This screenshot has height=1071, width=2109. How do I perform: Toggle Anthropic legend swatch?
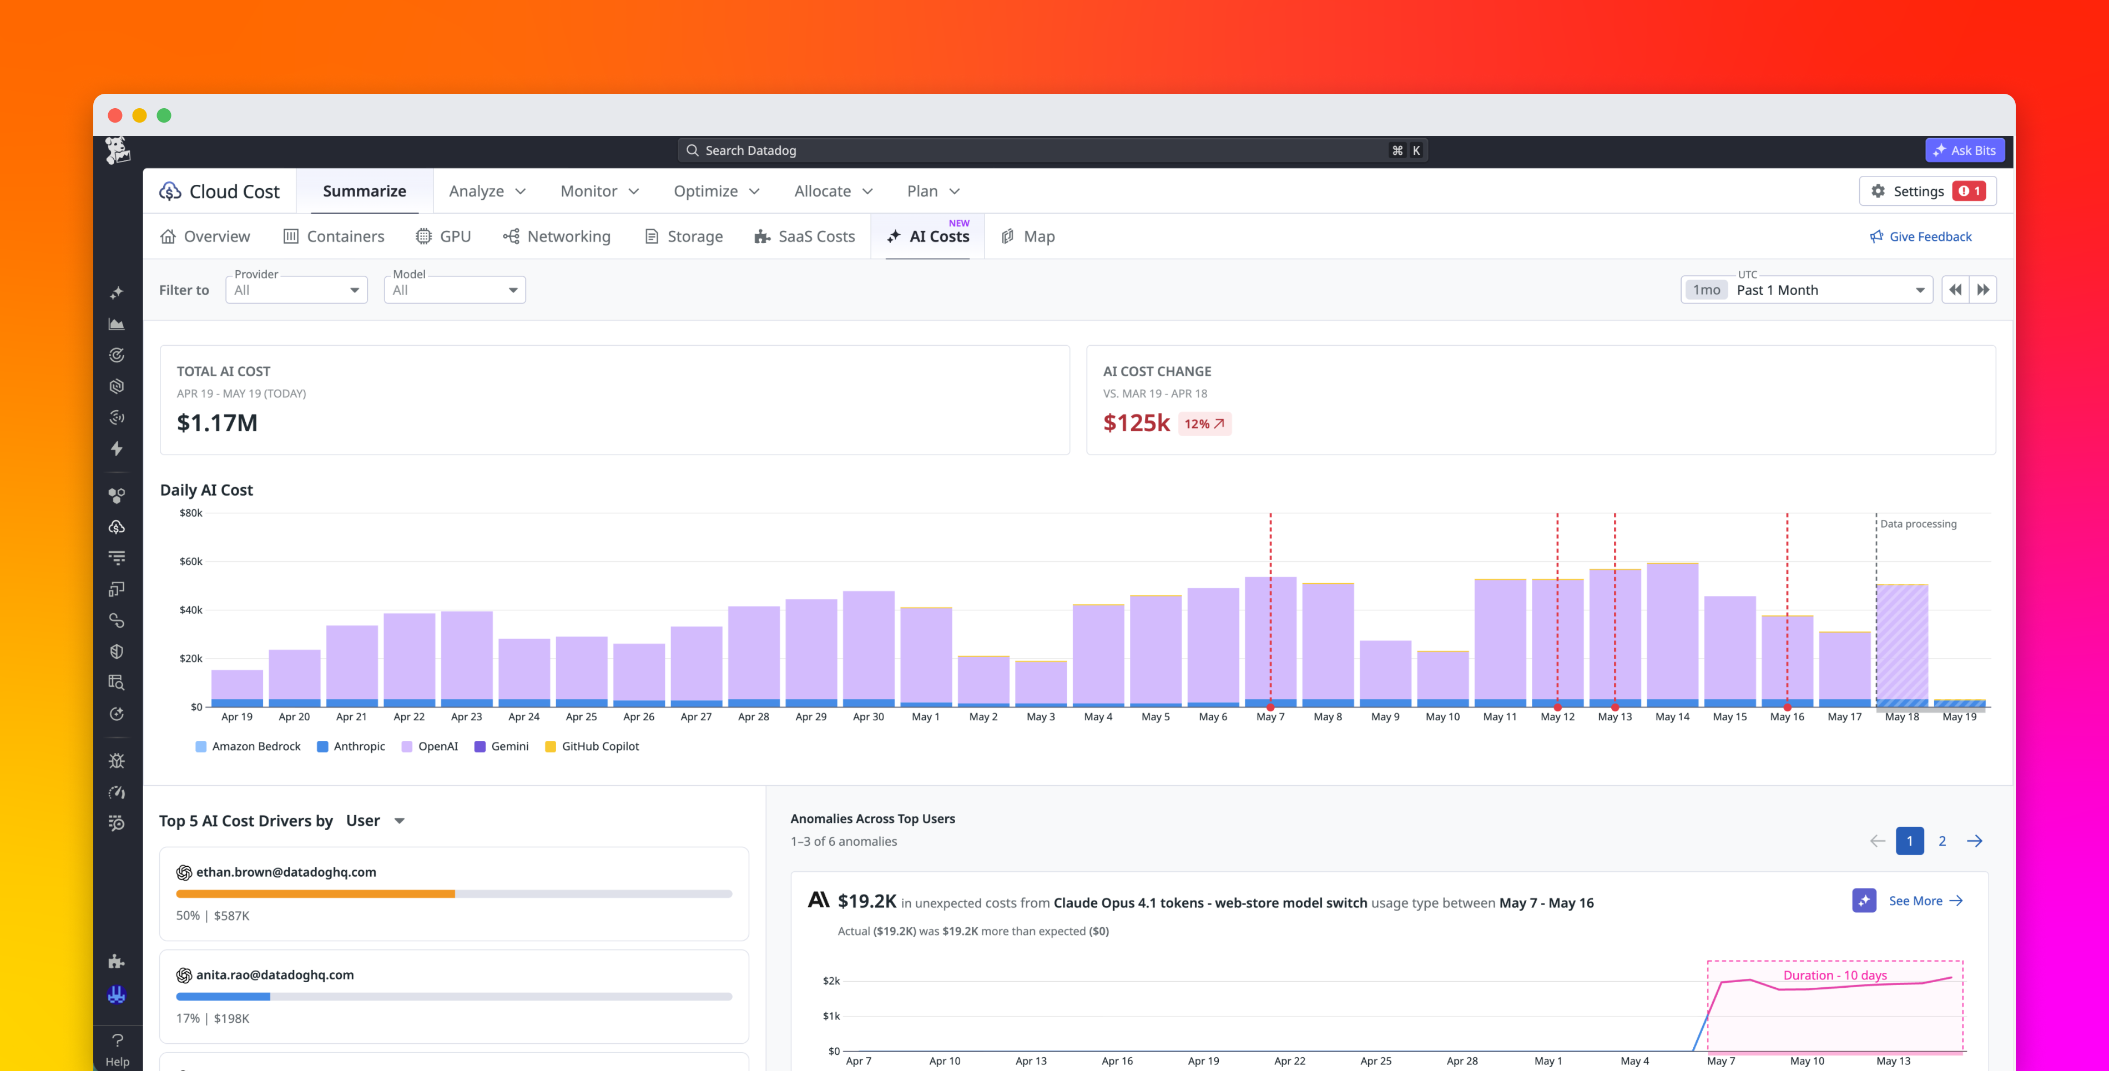tap(322, 747)
